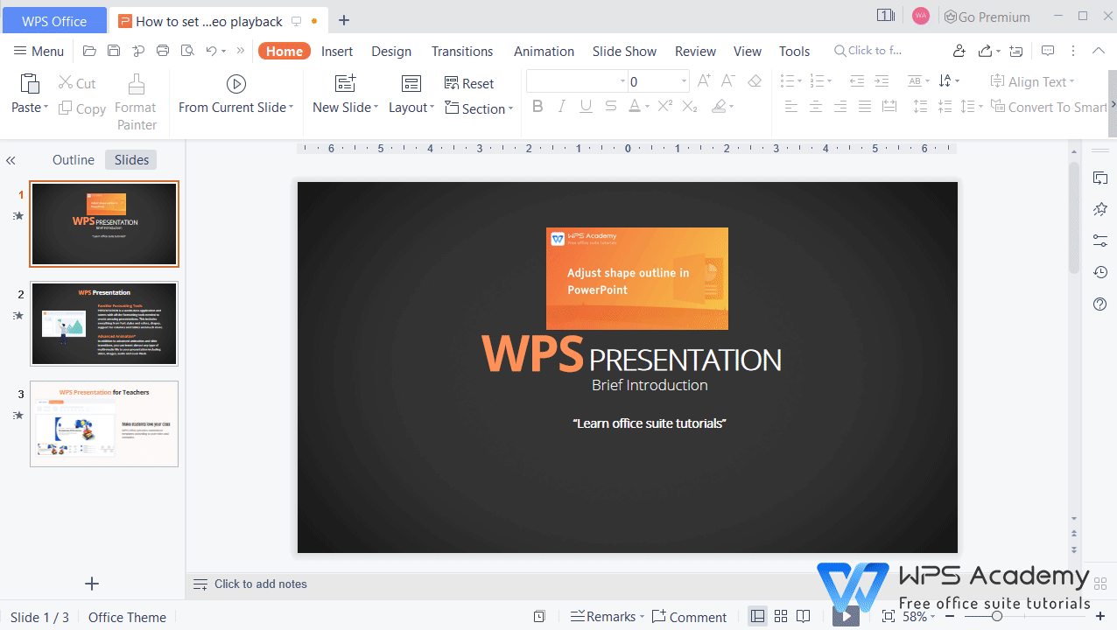The image size is (1117, 630).
Task: Select slide 2 thumbnail WPS Presentation
Action: [x=104, y=324]
